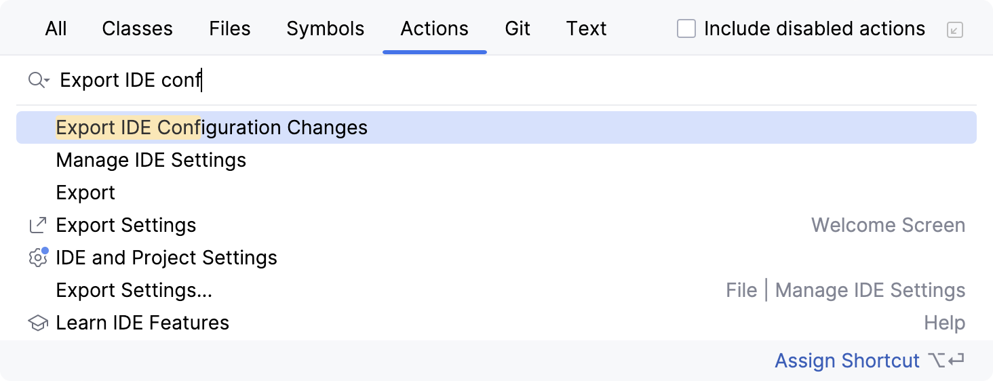Switch to the All tab
The width and height of the screenshot is (993, 381).
click(x=56, y=29)
